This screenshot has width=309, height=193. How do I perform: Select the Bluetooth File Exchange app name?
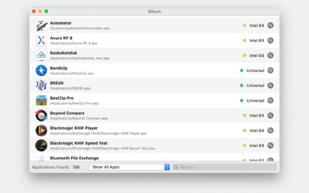pos(74,158)
